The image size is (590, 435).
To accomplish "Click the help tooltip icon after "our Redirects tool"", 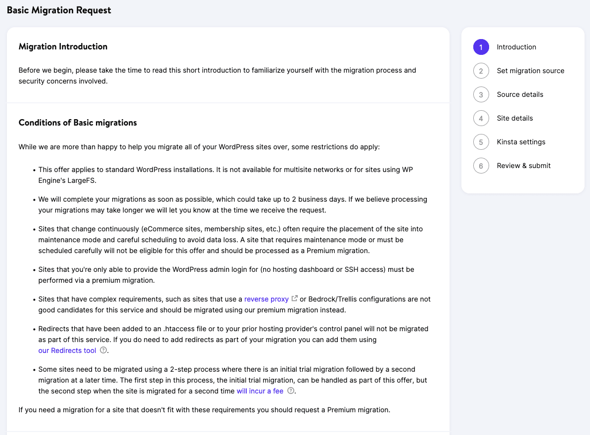I will pyautogui.click(x=103, y=350).
